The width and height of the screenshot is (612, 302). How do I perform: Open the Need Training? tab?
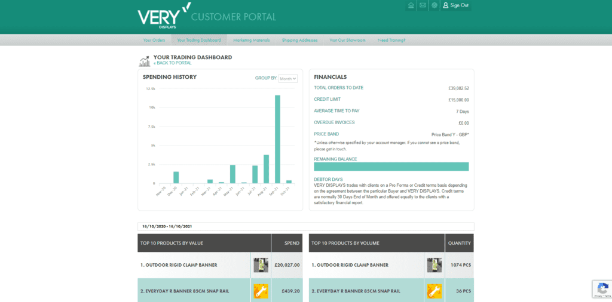click(391, 40)
